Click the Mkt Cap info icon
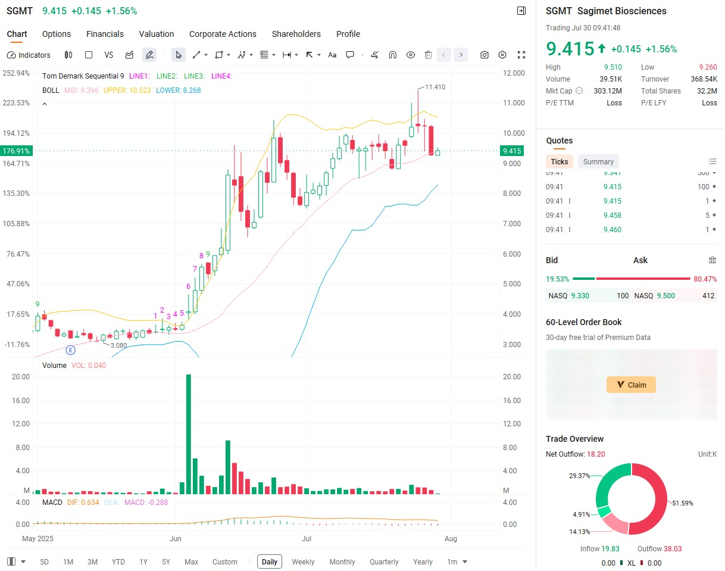725x571 pixels. pyautogui.click(x=579, y=91)
